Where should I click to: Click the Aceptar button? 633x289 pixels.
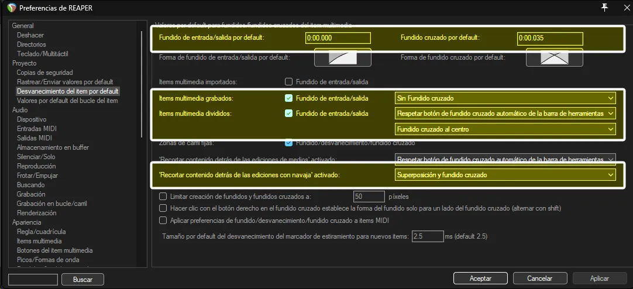click(x=480, y=278)
